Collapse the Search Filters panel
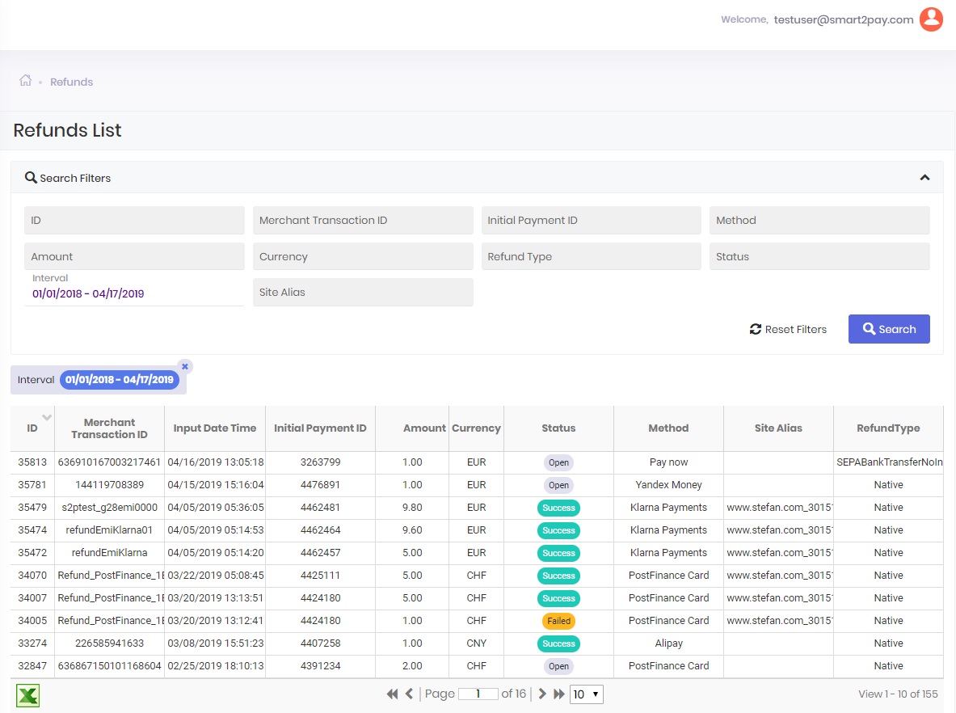 coord(925,178)
